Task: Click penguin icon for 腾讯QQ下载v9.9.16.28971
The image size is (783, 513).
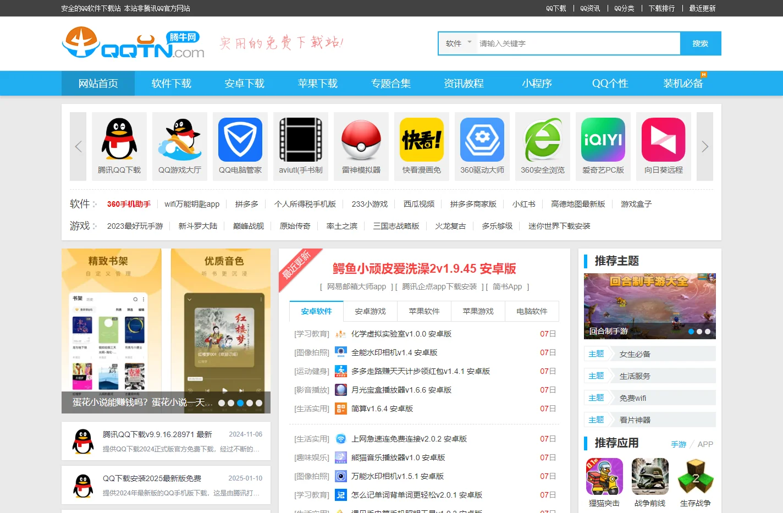Action: click(83, 442)
